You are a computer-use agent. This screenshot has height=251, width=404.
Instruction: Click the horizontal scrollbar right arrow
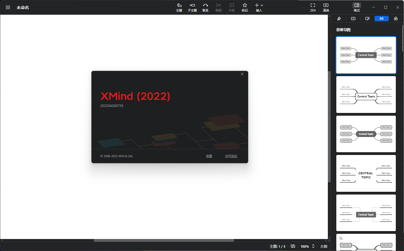point(326,240)
